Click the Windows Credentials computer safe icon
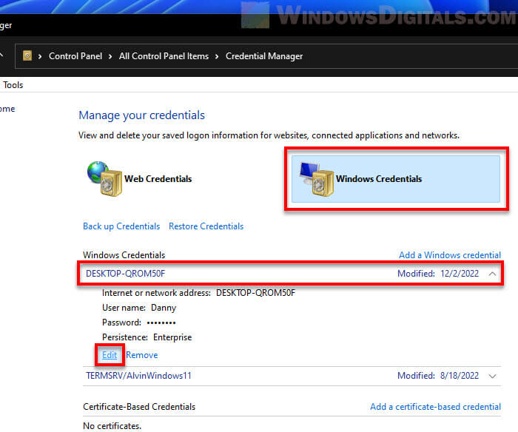Screen dimensions: 518x432 (317, 179)
